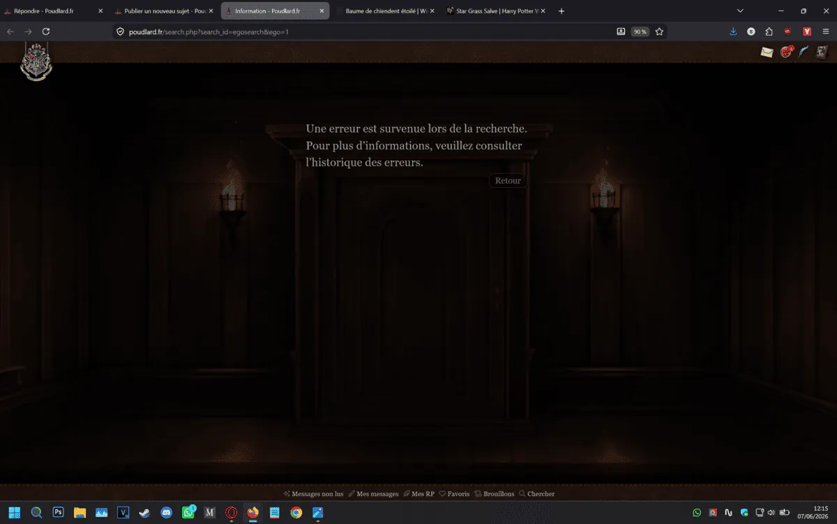Open the red notifications badge icon
The width and height of the screenshot is (837, 524).
787,52
